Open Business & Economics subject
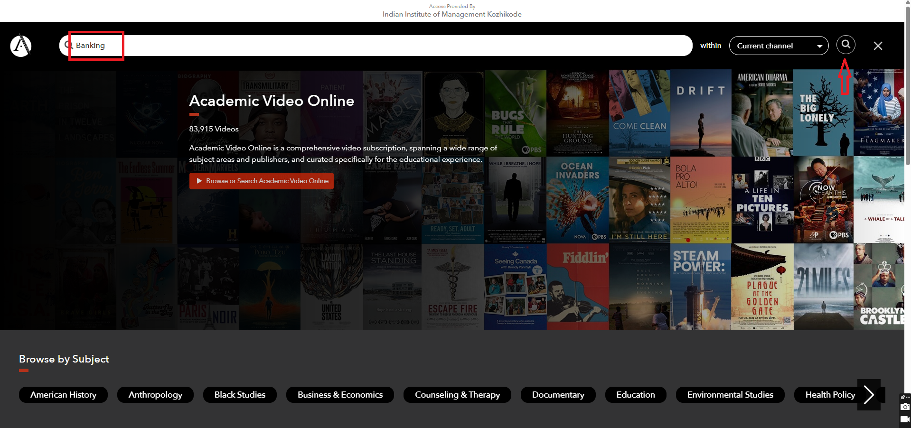Viewport: 911px width, 428px height. pyautogui.click(x=340, y=395)
